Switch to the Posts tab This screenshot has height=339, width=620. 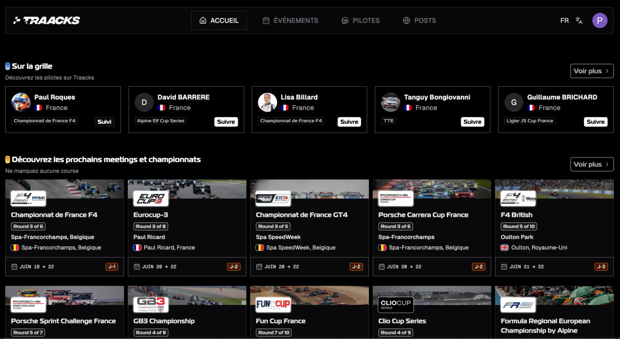(419, 21)
